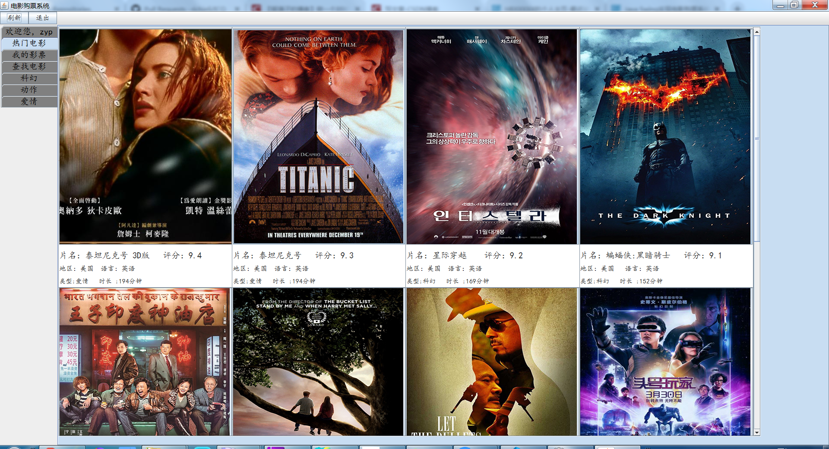This screenshot has width=829, height=449.
Task: Filter movies by 爱情 category
Action: click(x=29, y=101)
